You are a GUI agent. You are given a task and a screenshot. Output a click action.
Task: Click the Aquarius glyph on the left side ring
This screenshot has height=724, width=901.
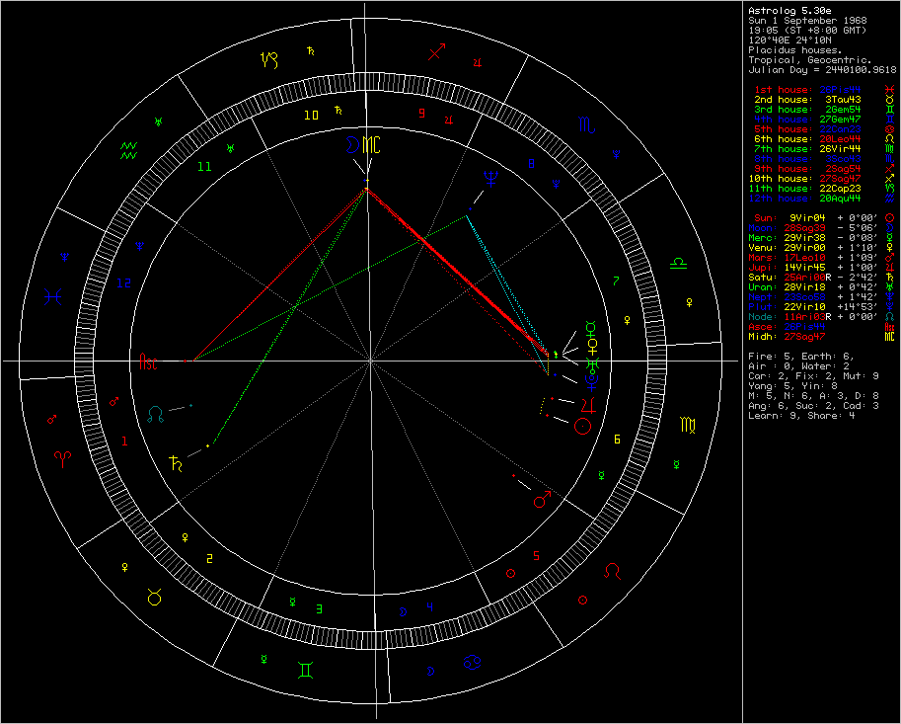pos(128,148)
